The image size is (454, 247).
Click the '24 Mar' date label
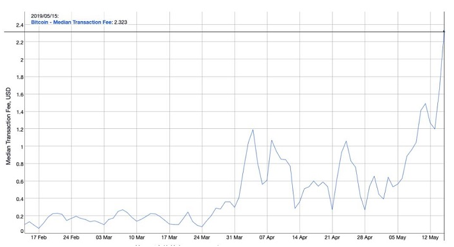[202, 237]
